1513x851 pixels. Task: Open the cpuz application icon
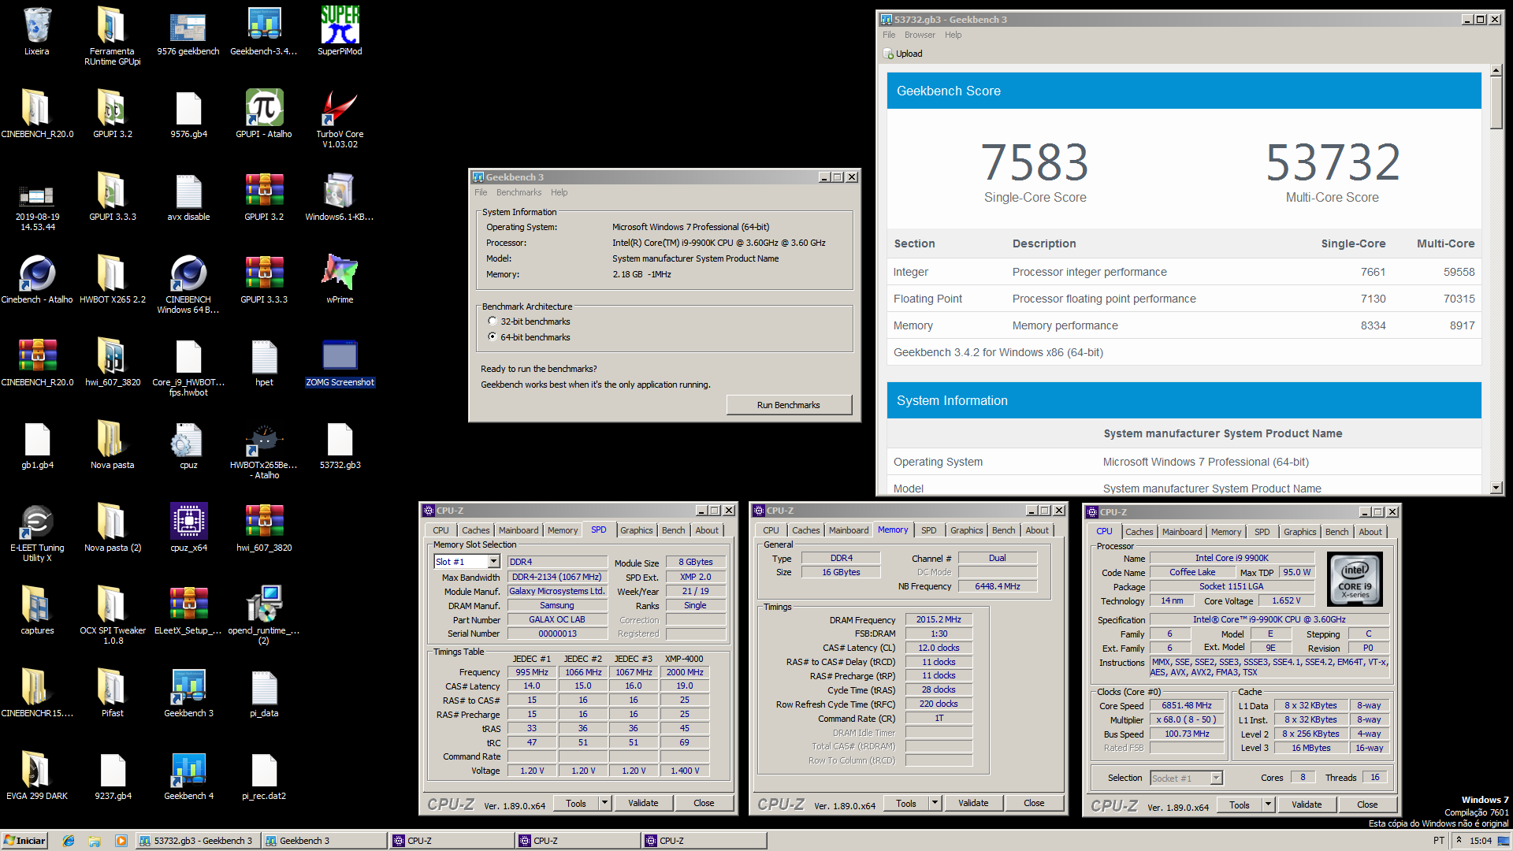point(188,445)
